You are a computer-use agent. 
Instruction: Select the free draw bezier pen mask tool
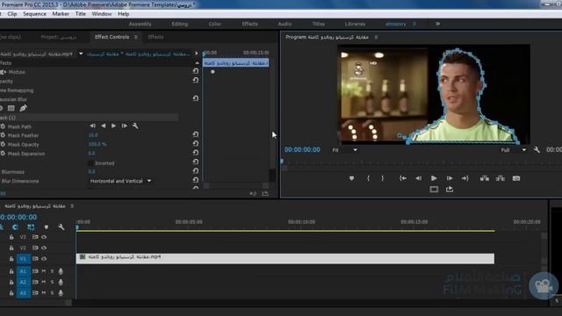coord(24,108)
